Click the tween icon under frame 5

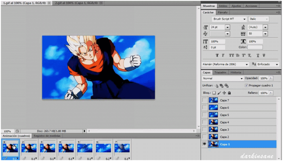click(80, 158)
